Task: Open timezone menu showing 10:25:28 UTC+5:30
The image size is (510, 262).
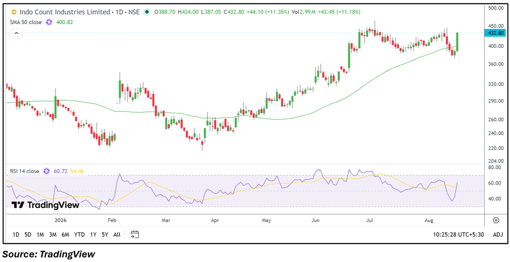Action: [459, 235]
